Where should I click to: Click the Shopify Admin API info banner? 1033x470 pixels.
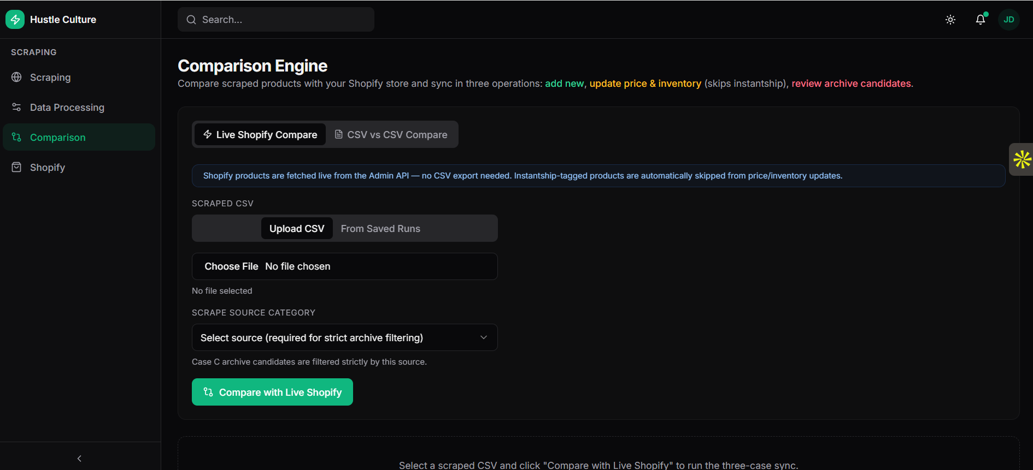(x=598, y=176)
